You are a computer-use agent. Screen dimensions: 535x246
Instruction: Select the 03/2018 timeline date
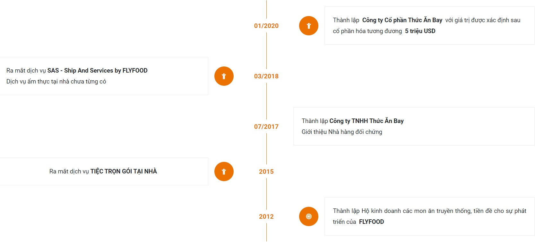point(266,76)
